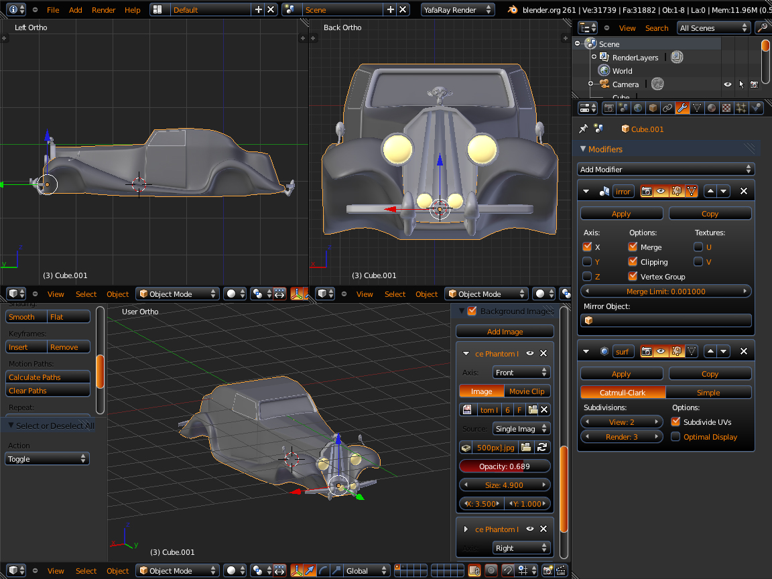Open the Physics properties tab
Screen dimensions: 772x579
tap(756, 108)
